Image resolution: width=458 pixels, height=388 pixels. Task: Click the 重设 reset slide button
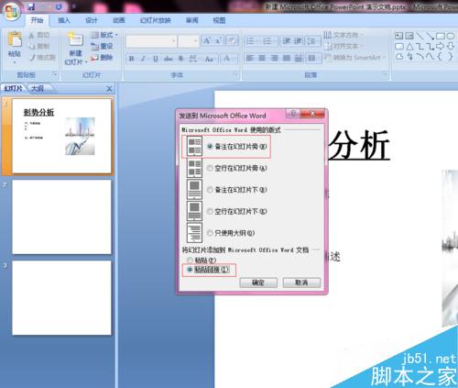tap(102, 46)
